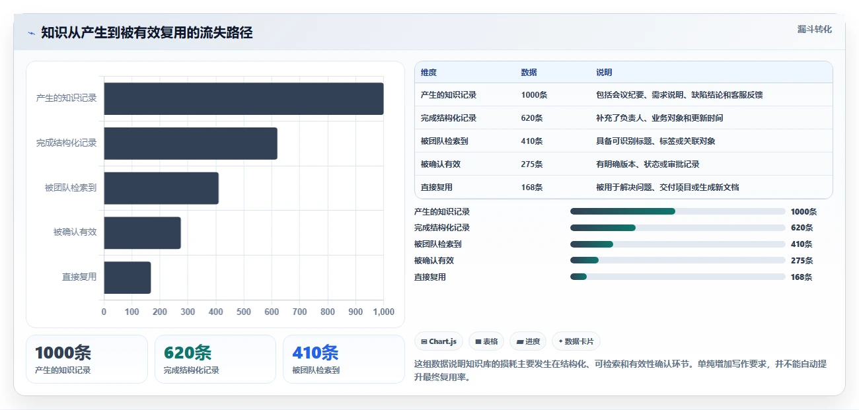
Task: Click the 被团队检索到 bar in chart
Action: (x=161, y=188)
